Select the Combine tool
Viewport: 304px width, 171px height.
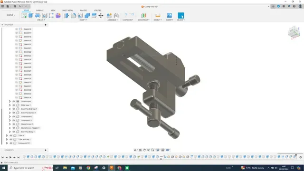[x=87, y=16]
